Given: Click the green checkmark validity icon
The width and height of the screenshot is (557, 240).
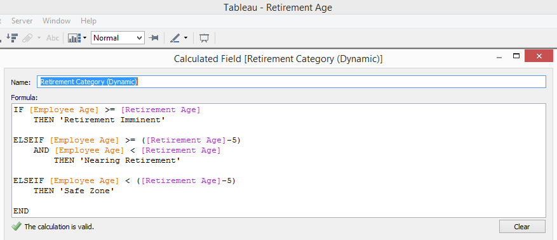Looking at the screenshot, I should point(17,227).
